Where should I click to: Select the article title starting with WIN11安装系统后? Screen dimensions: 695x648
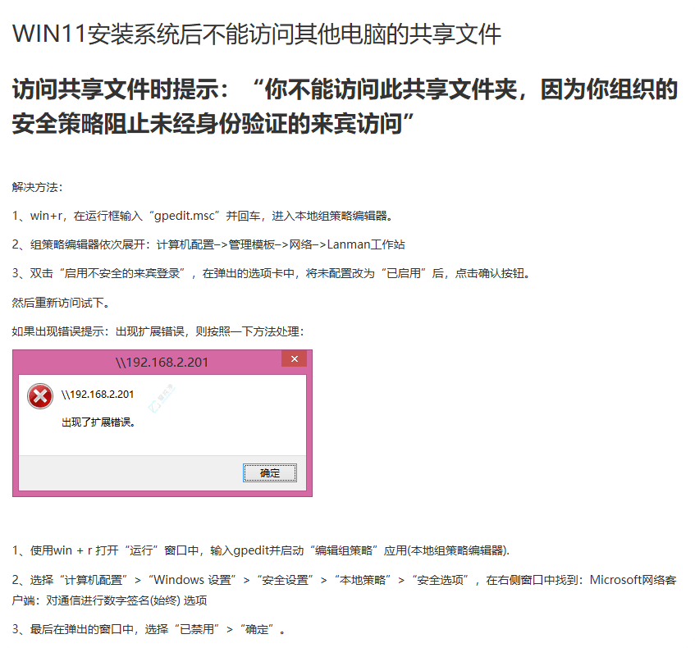pos(256,34)
